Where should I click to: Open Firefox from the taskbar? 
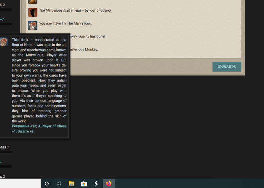click(x=109, y=183)
